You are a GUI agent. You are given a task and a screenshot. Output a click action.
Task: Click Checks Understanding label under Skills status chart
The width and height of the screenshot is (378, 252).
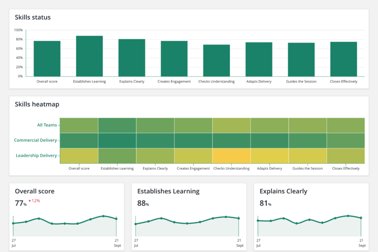pyautogui.click(x=216, y=81)
